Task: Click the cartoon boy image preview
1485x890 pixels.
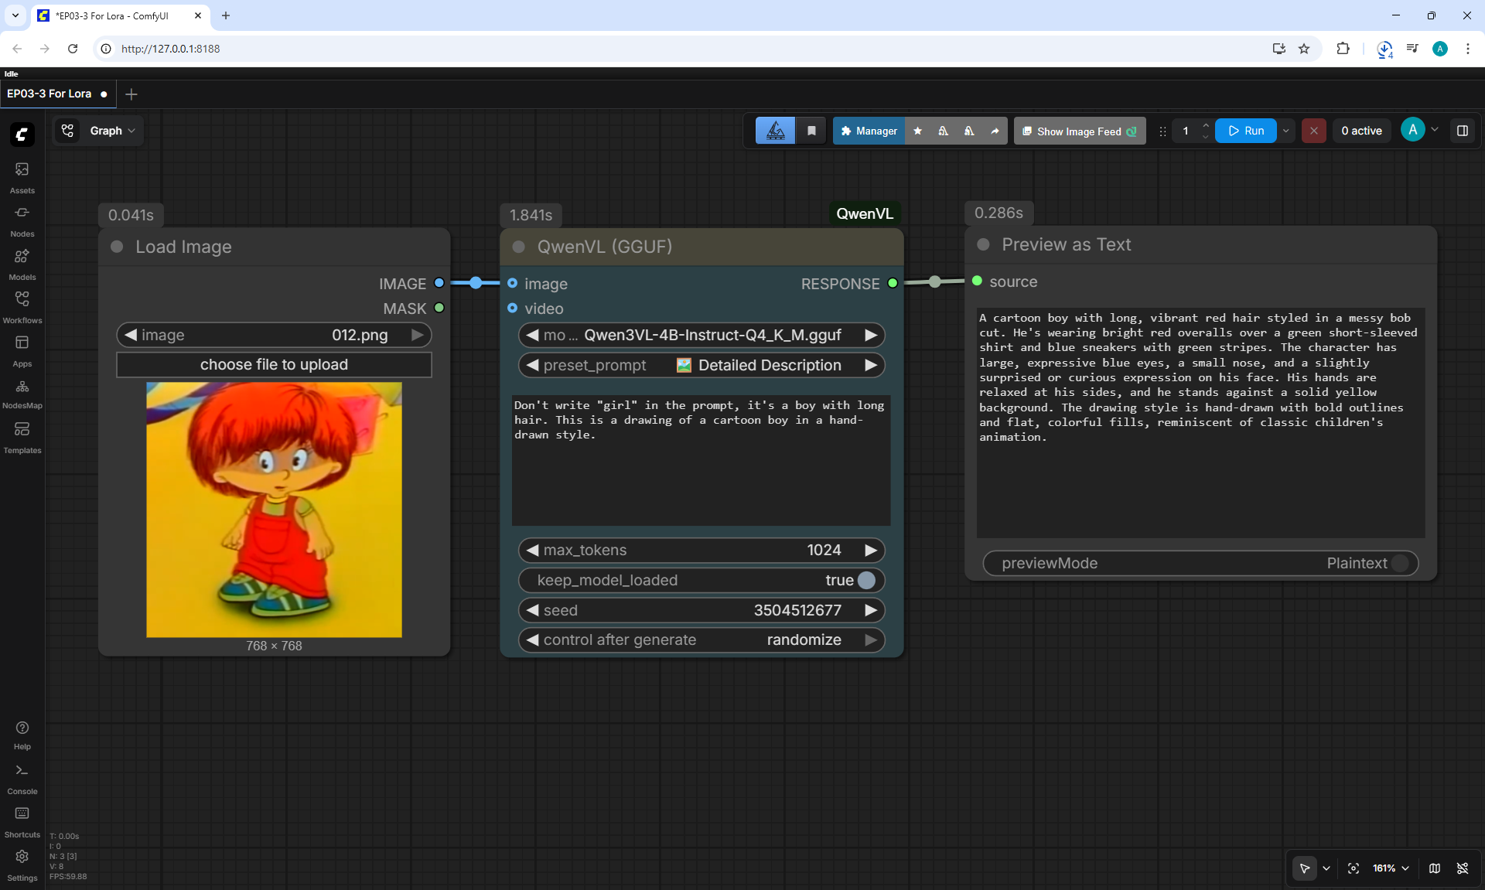Action: [274, 510]
